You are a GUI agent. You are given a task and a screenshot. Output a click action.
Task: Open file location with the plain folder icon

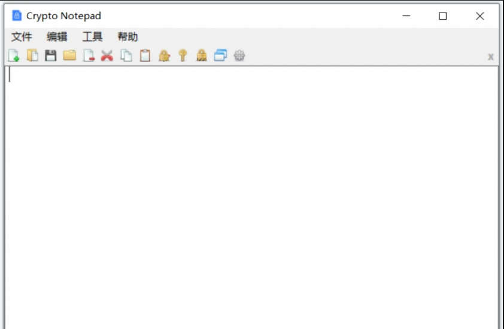coord(69,56)
